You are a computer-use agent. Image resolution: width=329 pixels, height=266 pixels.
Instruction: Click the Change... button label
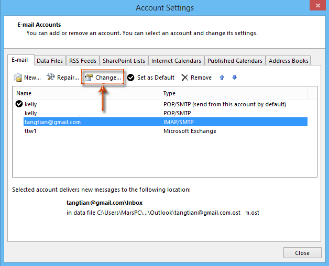tap(108, 77)
